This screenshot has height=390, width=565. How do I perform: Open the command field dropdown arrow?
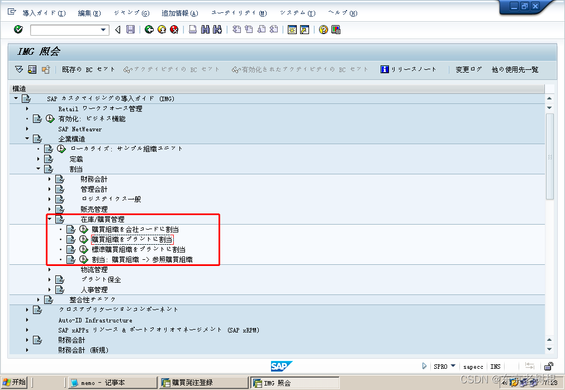[x=103, y=30]
